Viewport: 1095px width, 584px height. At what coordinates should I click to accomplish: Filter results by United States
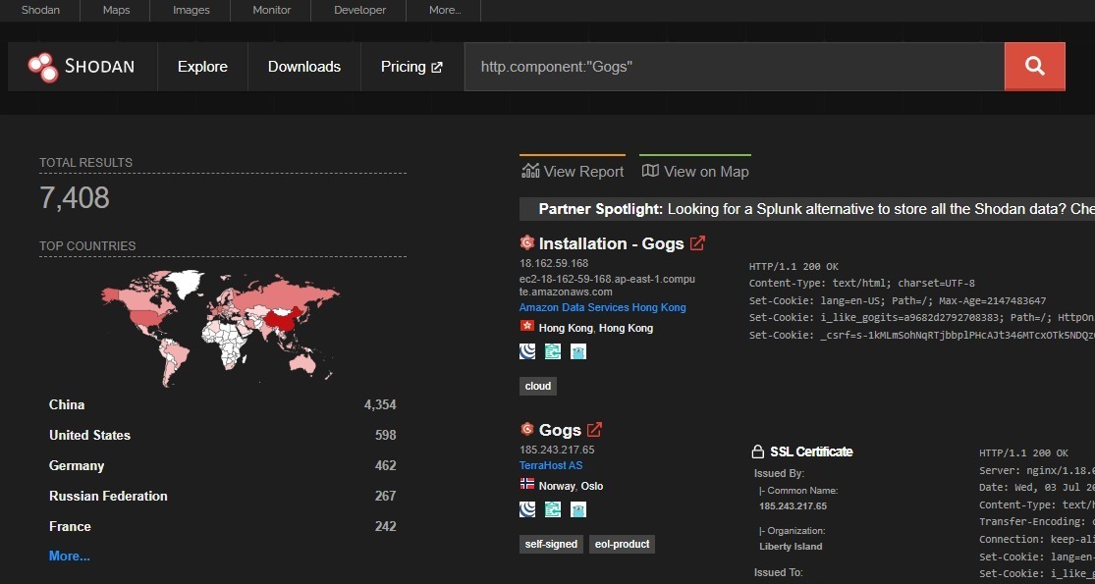click(x=89, y=435)
